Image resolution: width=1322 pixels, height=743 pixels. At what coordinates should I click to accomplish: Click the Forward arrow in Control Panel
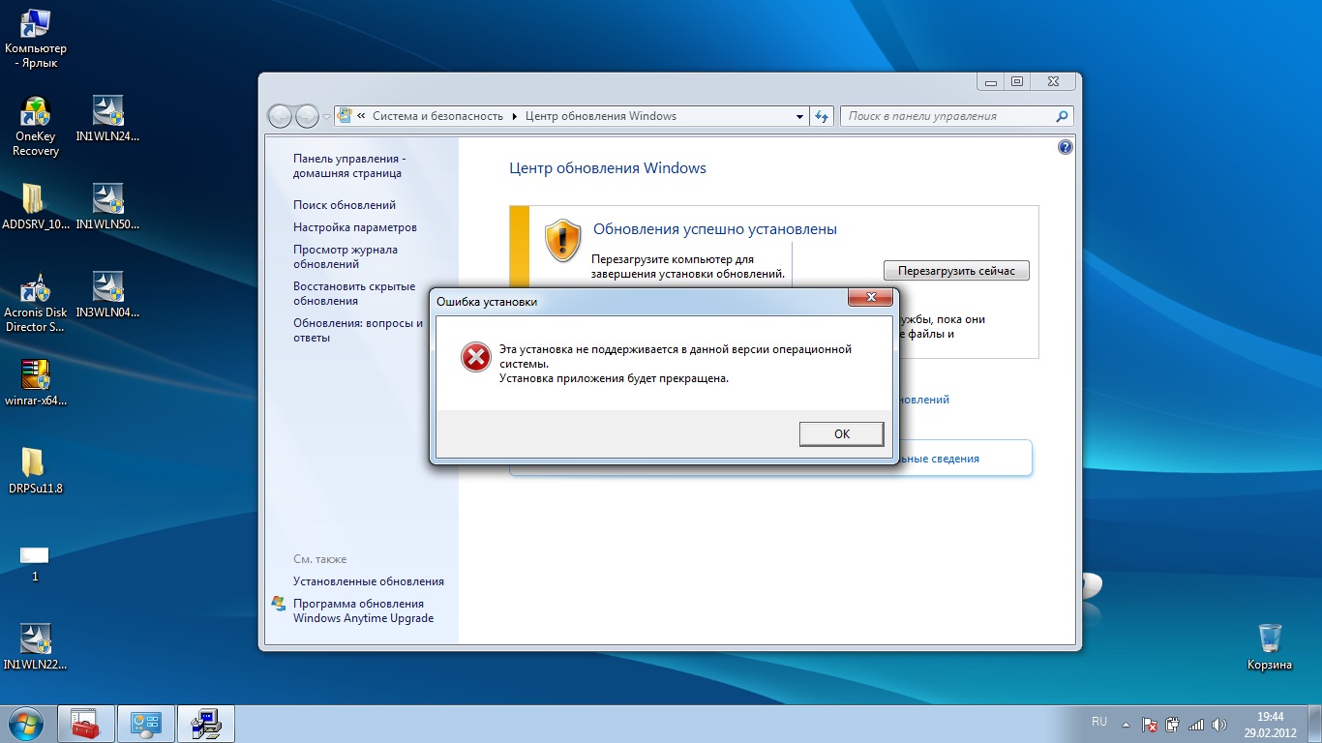coord(307,116)
